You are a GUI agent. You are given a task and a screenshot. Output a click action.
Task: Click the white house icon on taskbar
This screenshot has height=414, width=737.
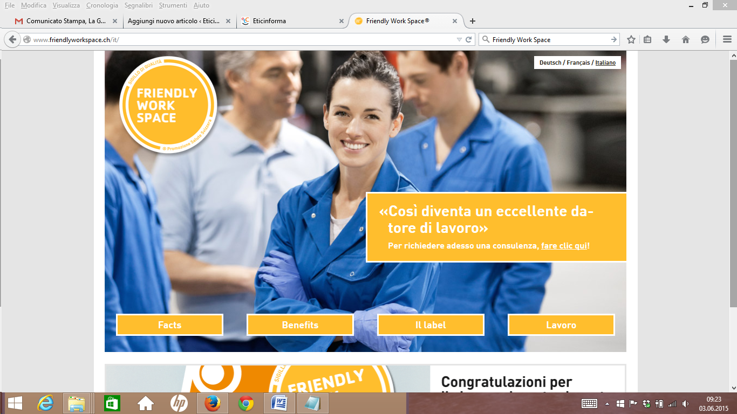[146, 403]
